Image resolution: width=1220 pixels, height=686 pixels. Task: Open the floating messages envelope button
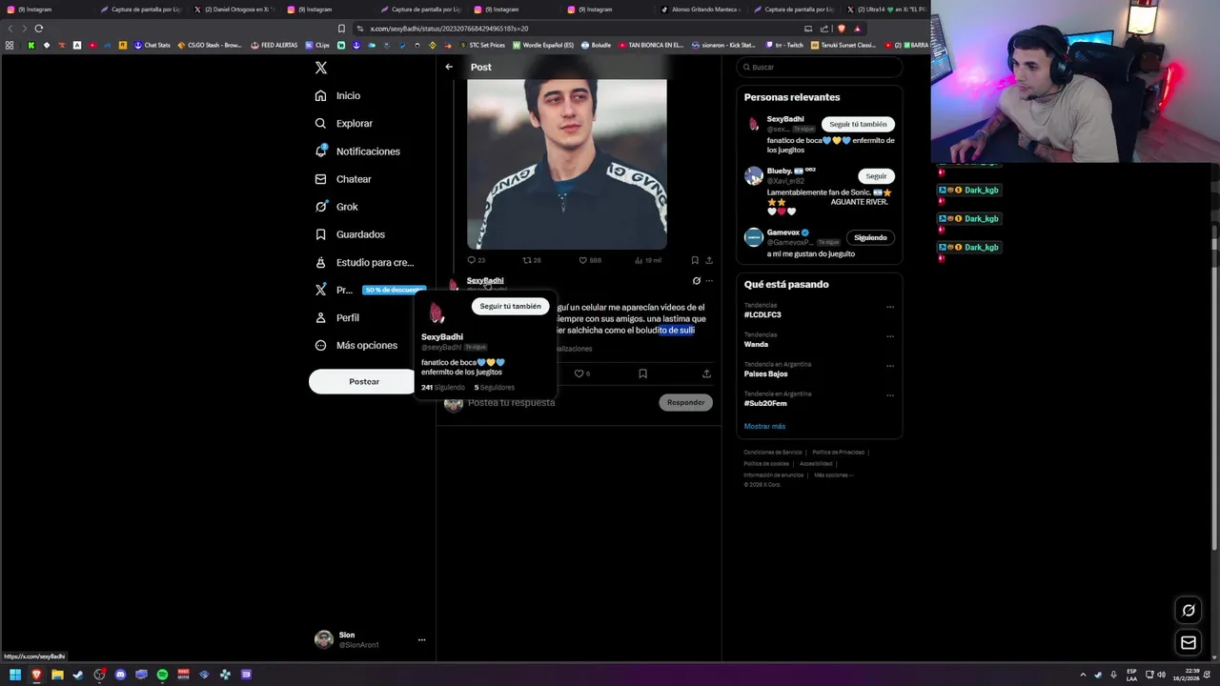[1189, 643]
